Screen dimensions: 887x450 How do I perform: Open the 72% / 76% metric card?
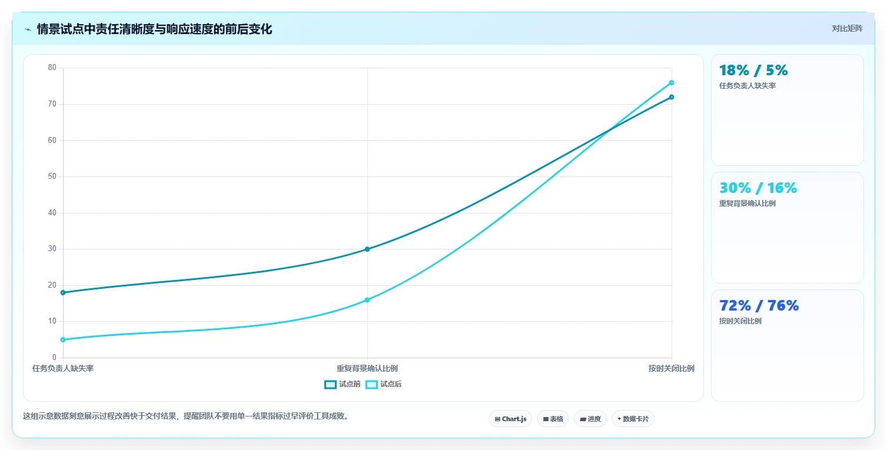787,345
